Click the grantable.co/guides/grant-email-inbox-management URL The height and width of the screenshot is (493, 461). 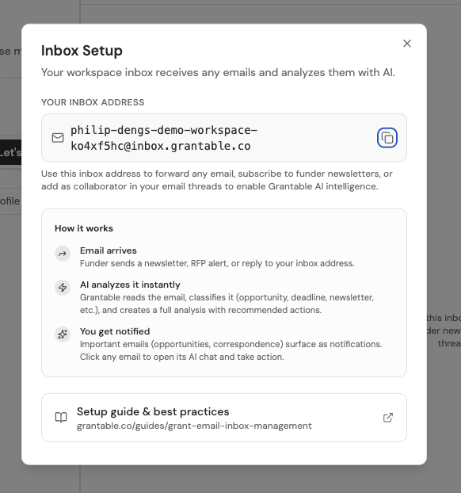(x=194, y=426)
